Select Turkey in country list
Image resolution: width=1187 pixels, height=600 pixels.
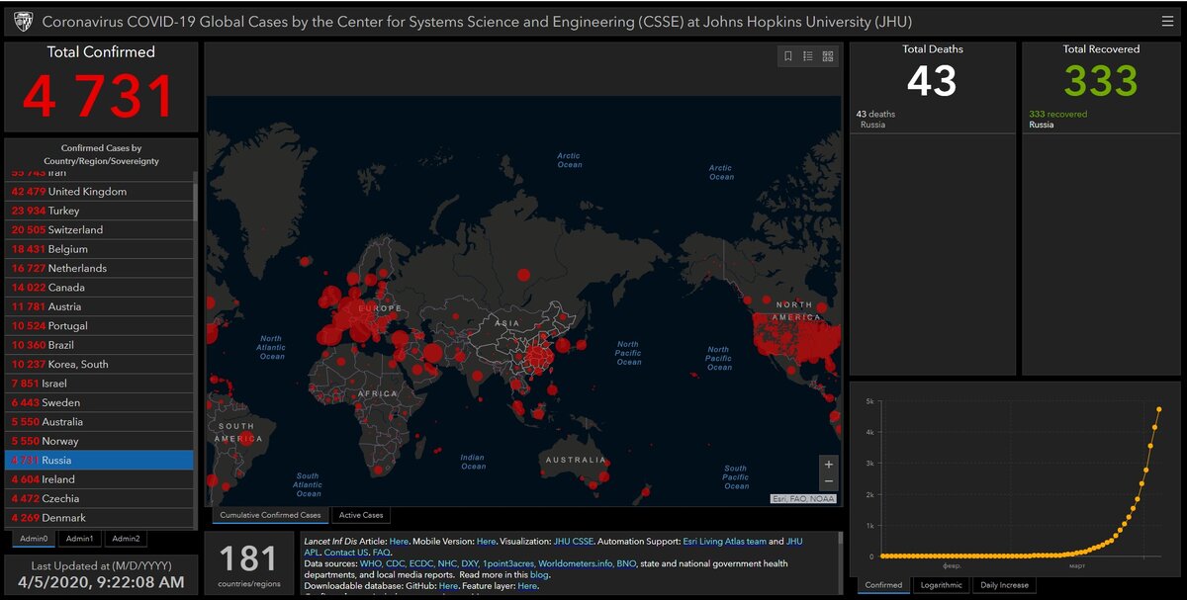pyautogui.click(x=99, y=211)
